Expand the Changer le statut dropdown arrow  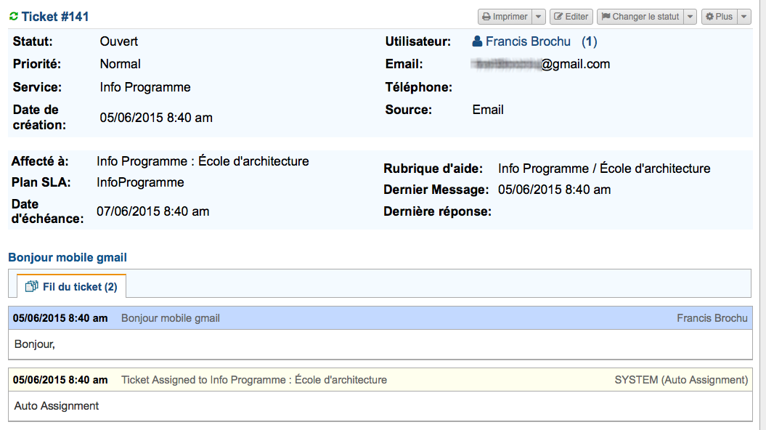coord(690,17)
